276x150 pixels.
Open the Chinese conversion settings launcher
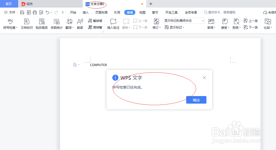(103, 32)
